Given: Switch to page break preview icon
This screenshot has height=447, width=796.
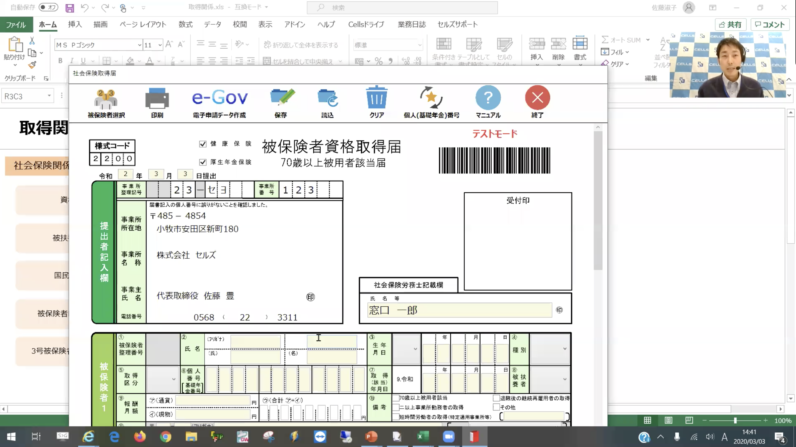Looking at the screenshot, I should click(689, 420).
